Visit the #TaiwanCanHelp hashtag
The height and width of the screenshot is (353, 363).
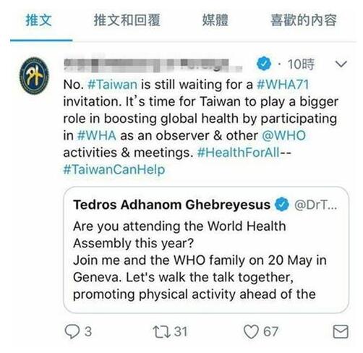[114, 169]
